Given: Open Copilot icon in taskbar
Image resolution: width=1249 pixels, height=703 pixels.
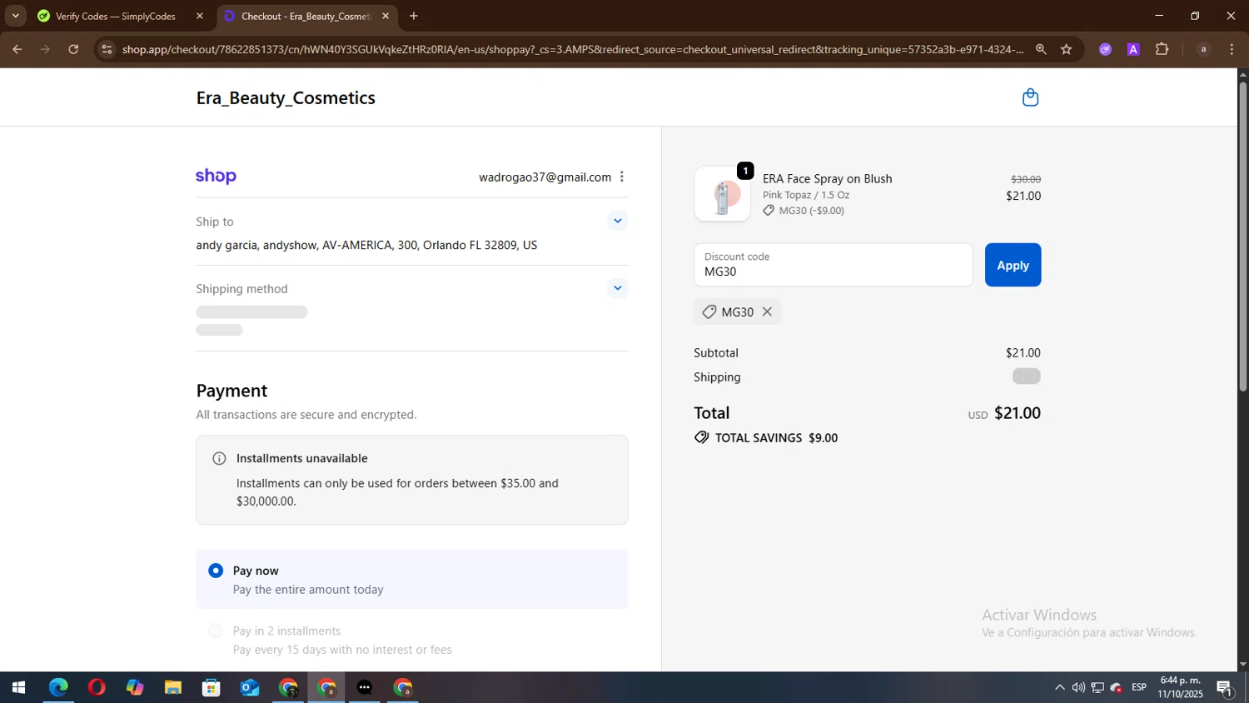Looking at the screenshot, I should click(135, 688).
